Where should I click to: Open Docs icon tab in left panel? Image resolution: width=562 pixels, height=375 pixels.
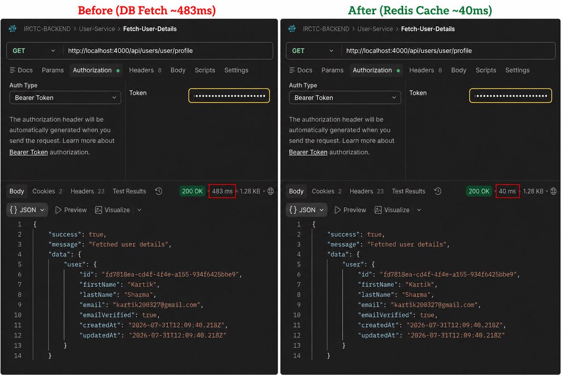(x=21, y=70)
